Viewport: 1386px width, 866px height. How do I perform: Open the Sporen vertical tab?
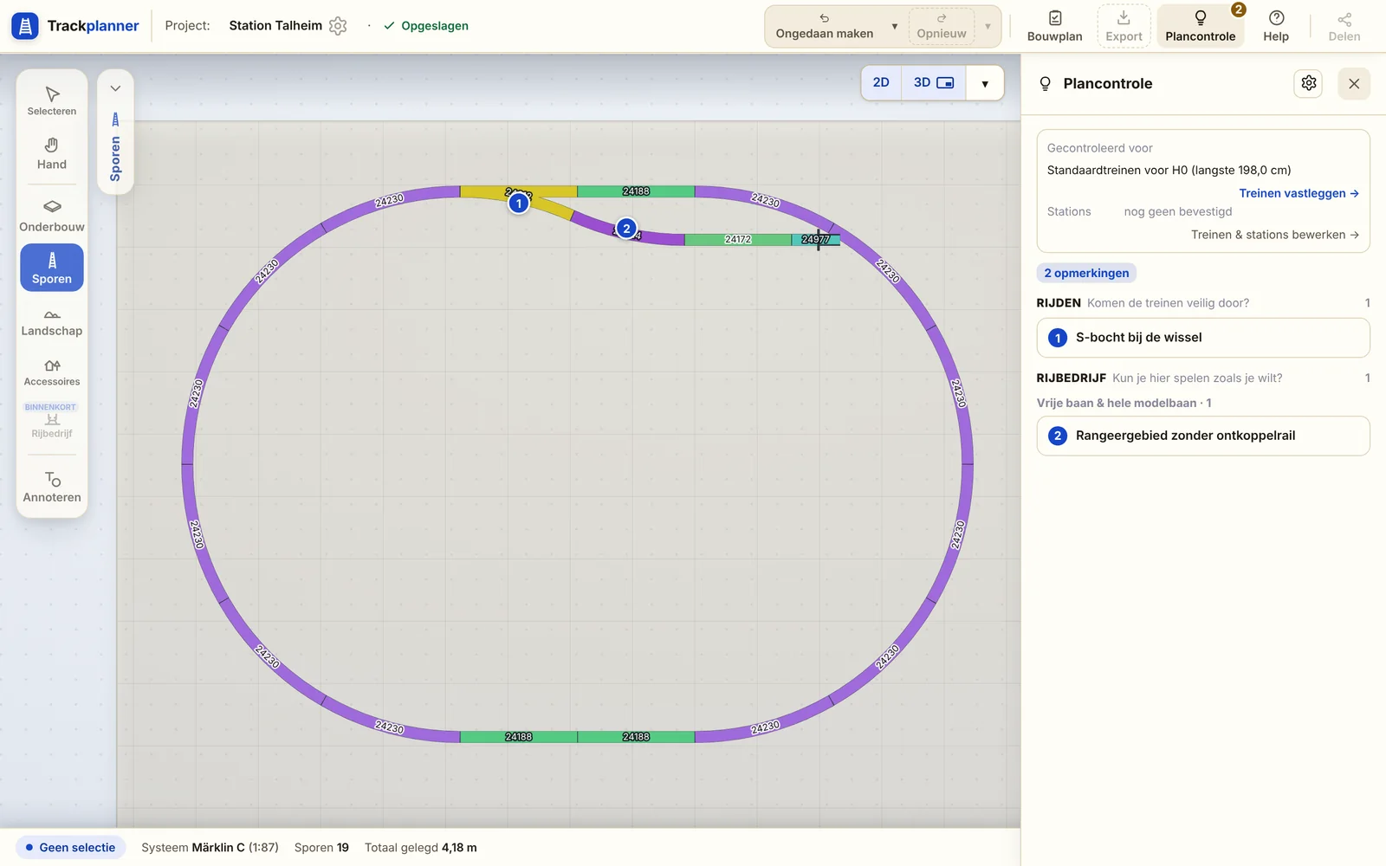click(115, 147)
